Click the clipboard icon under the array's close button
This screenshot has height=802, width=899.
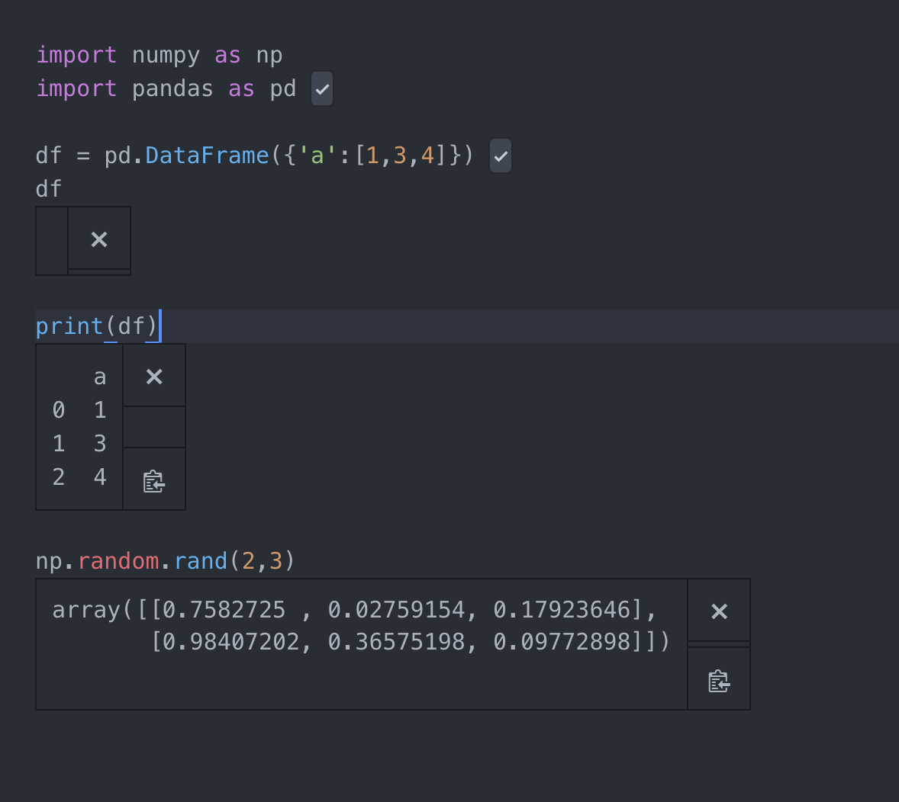tap(718, 681)
